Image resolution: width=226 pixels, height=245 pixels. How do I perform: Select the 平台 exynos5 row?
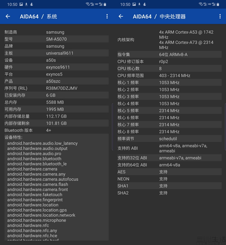coord(56,74)
